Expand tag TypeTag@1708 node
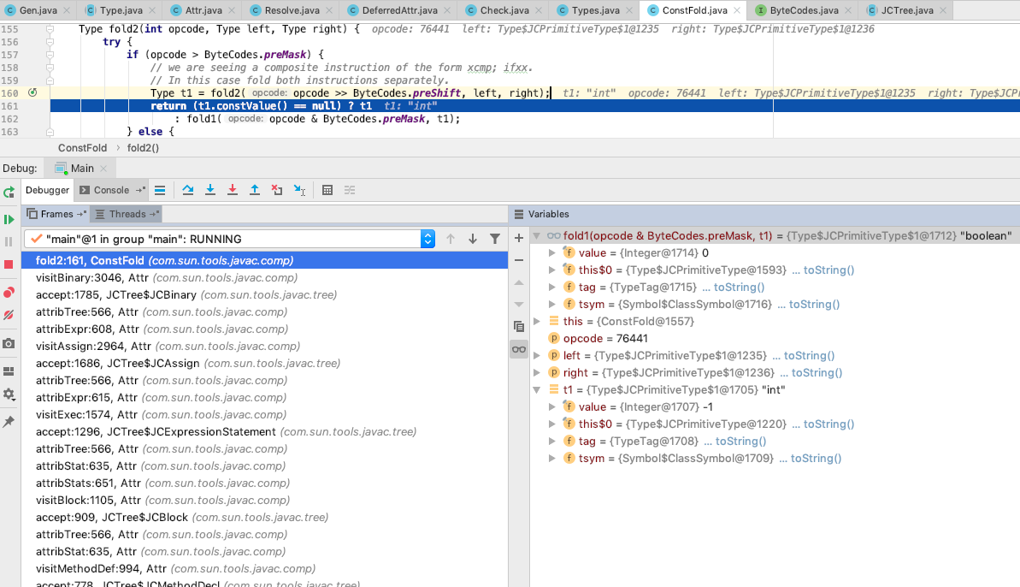1020x587 pixels. (552, 441)
